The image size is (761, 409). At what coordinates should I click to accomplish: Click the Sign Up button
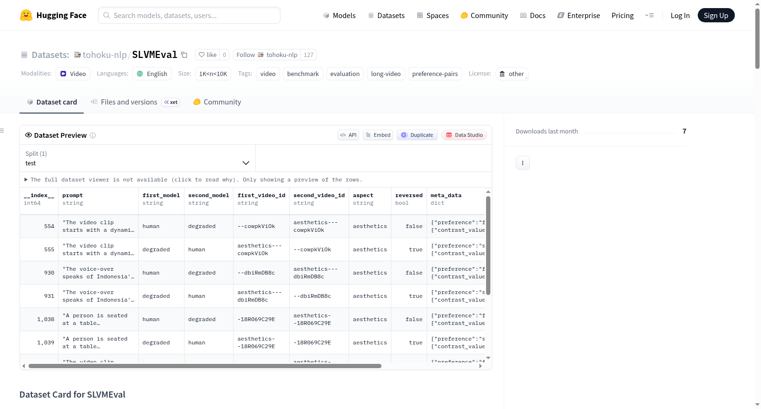(x=716, y=15)
